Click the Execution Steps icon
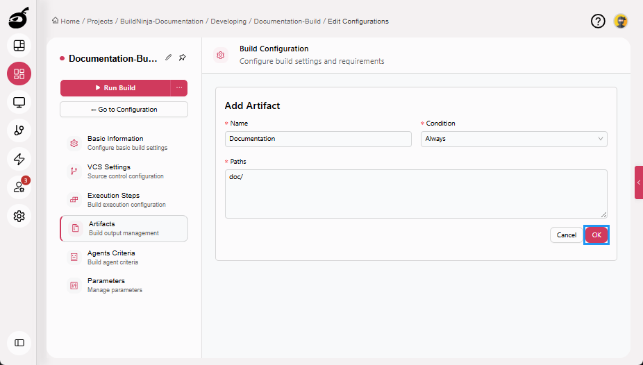Screen dimensions: 643x365 coord(74,200)
